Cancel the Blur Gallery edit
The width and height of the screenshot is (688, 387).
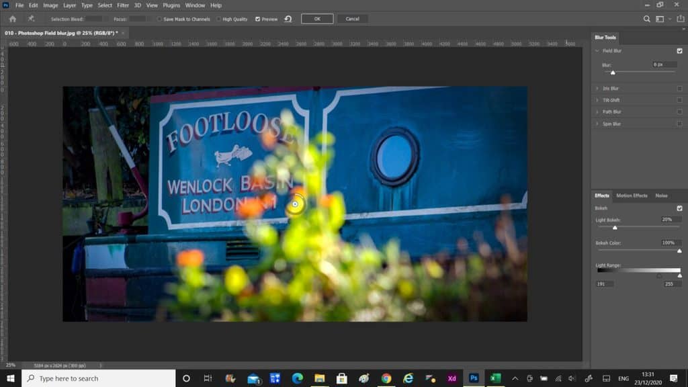tap(352, 19)
